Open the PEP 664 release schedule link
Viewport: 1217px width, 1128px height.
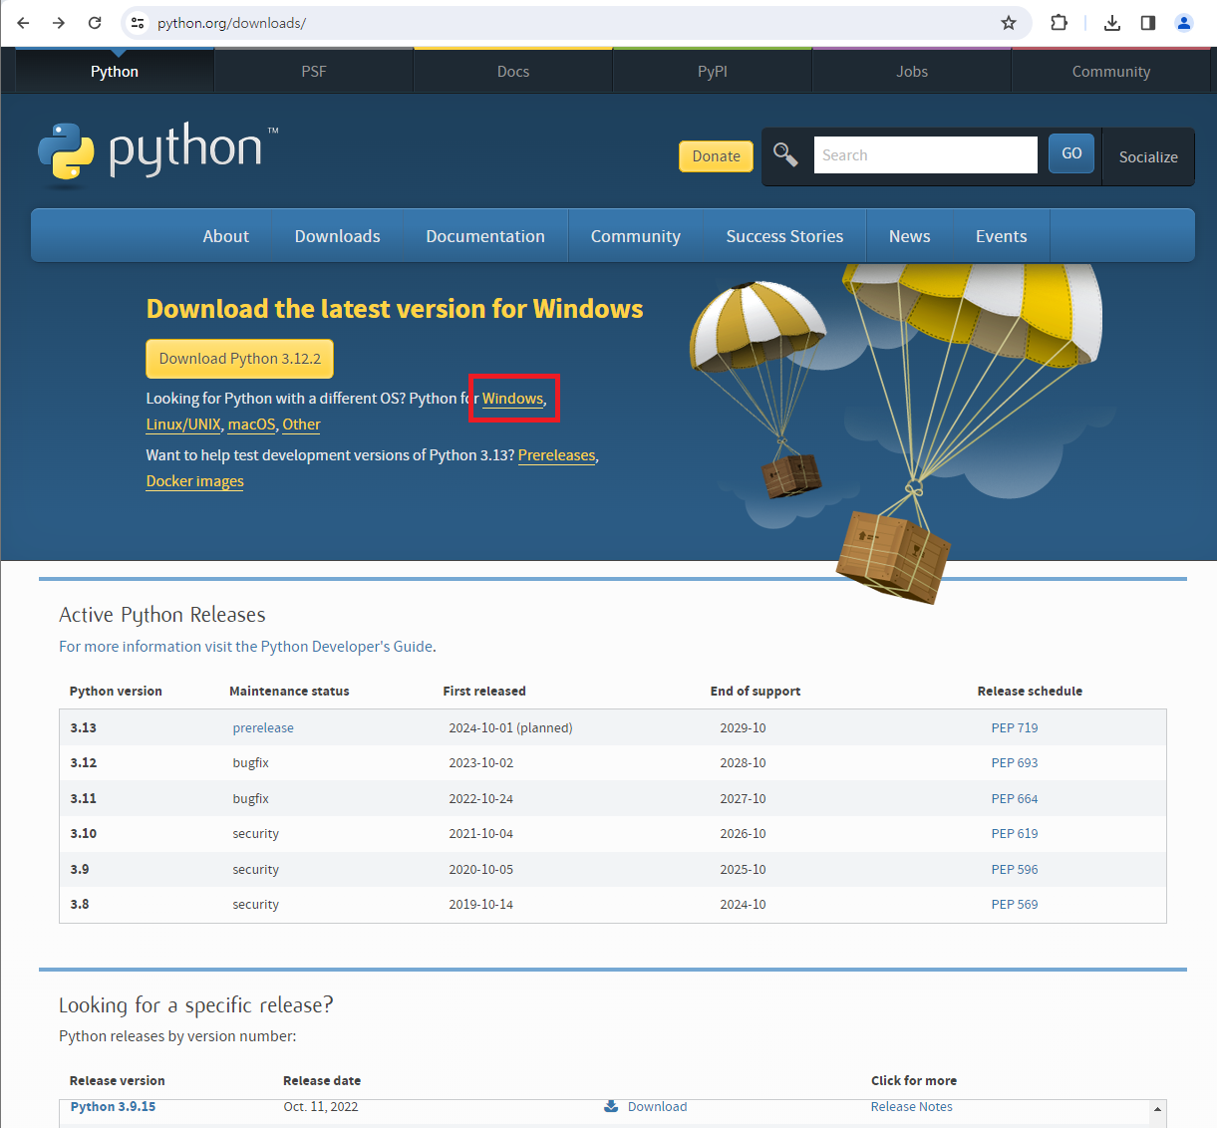1015,799
